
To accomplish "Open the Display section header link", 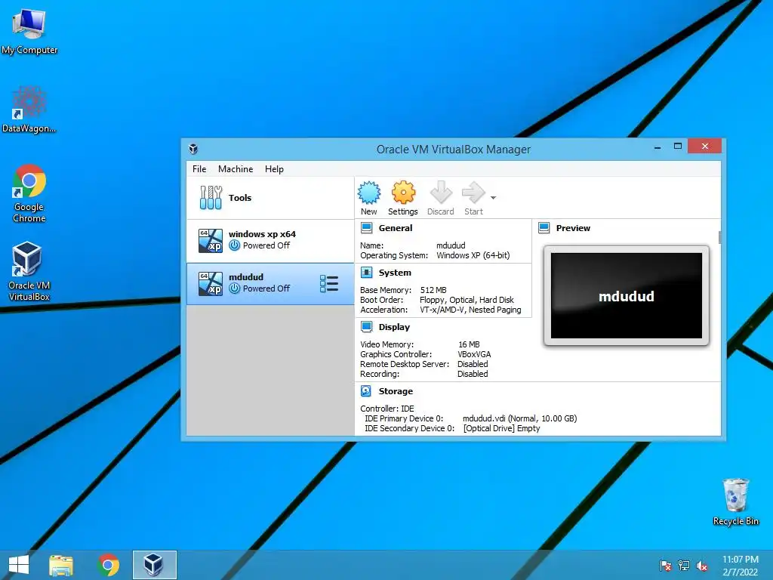I will (394, 326).
